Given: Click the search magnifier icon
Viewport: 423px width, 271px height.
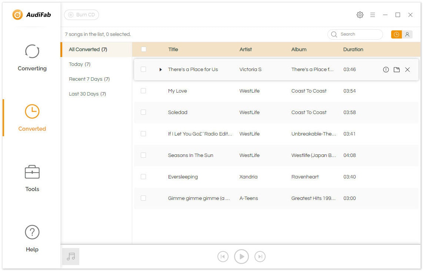Looking at the screenshot, I should [334, 34].
